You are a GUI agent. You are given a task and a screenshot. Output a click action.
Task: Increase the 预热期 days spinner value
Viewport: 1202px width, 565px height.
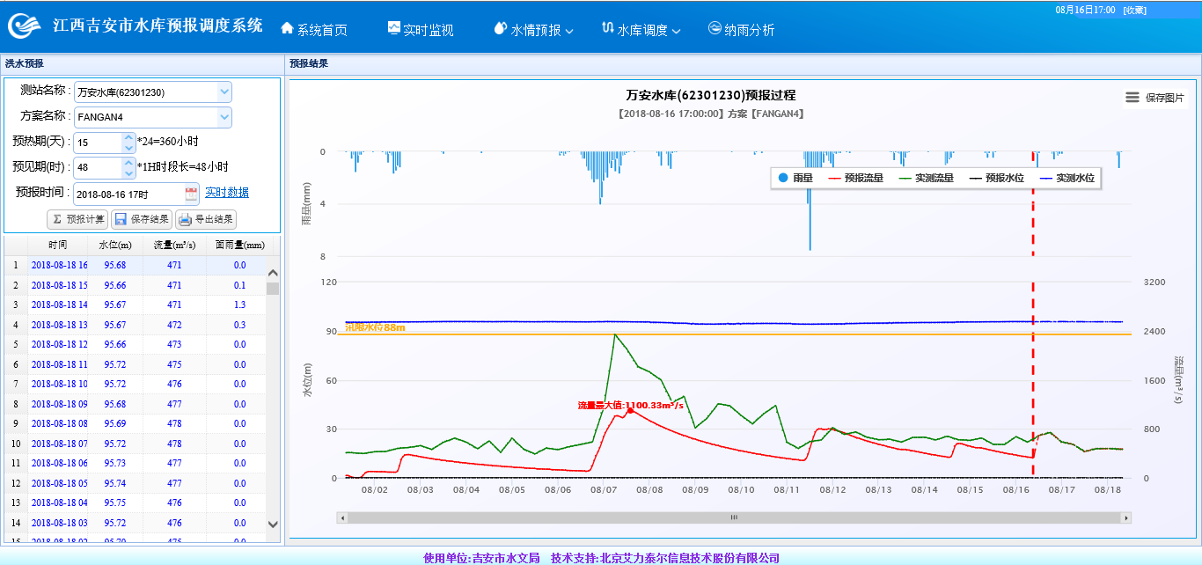click(129, 137)
